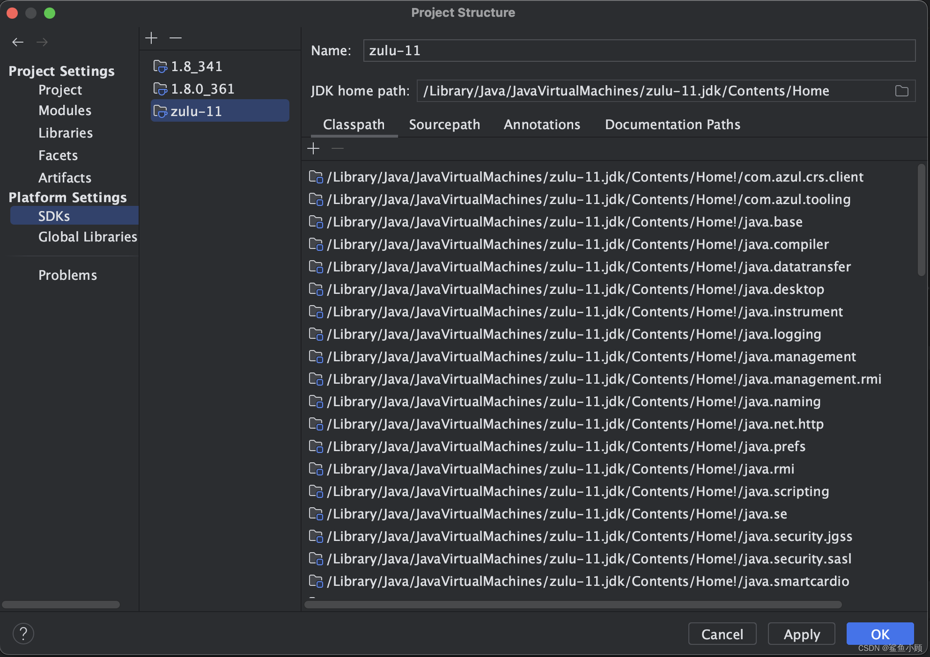Add a new SDK with the plus icon
This screenshot has height=657, width=930.
[151, 37]
